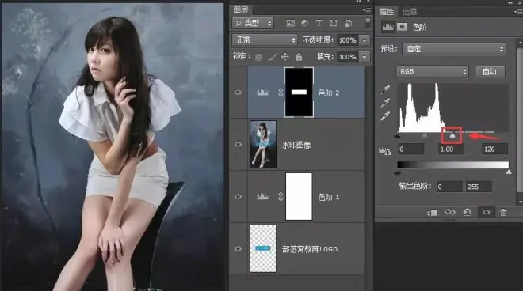Click lock position move icon
Image resolution: width=523 pixels, height=291 pixels.
click(x=284, y=57)
